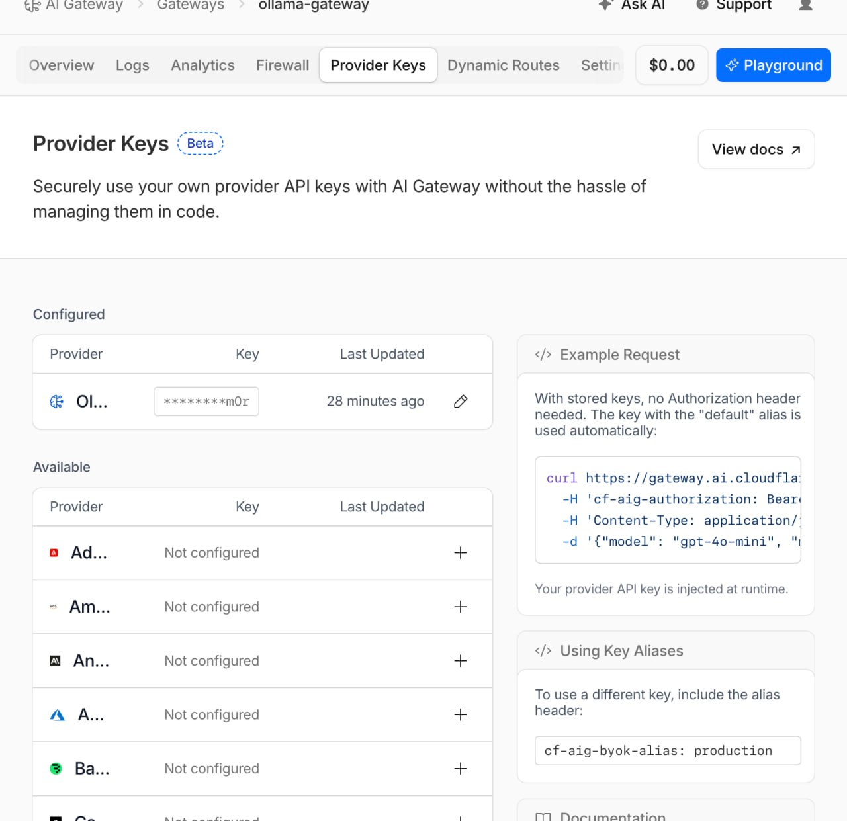Screen dimensions: 847x821
Task: Click the red Ad... provider logo
Action: (x=54, y=553)
